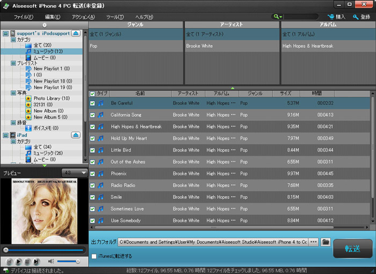Click the music note icon for Phoenix
Screen dimensions: 376x274
(101, 174)
